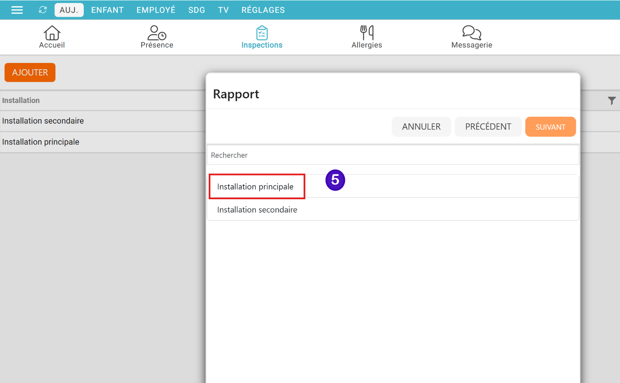Image resolution: width=620 pixels, height=383 pixels.
Task: Click the filter funnel icon
Action: pos(611,101)
